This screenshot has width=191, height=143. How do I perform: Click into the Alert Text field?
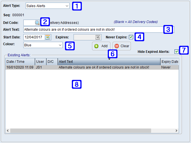click(93, 29)
